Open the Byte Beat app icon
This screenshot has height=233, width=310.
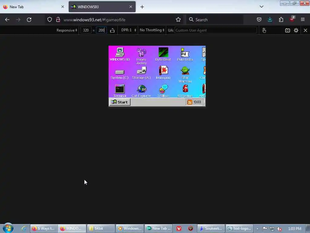coord(163,54)
